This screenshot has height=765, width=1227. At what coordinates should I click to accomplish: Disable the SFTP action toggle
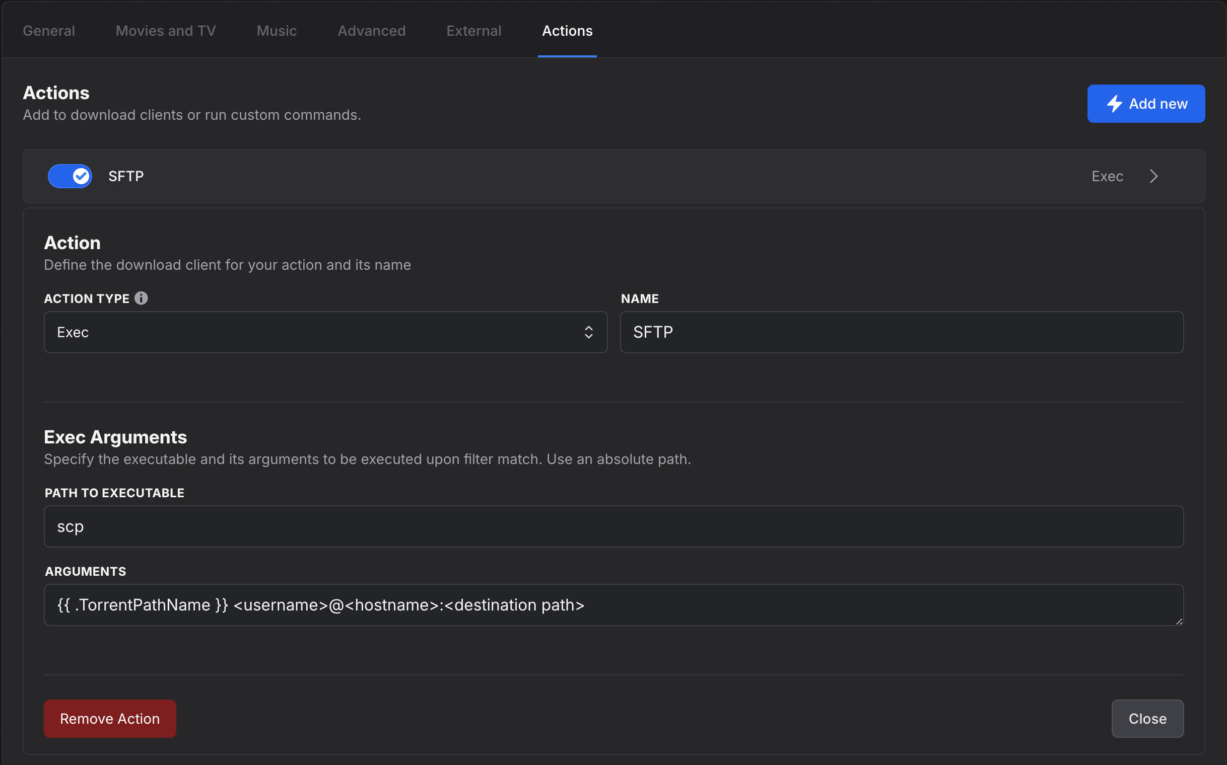pyautogui.click(x=70, y=176)
